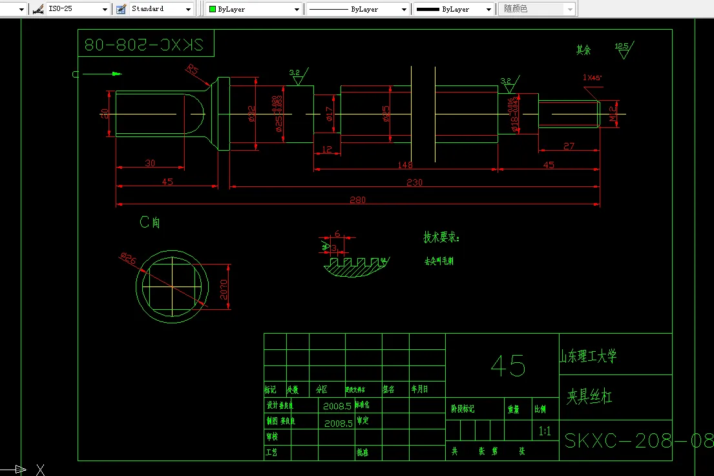Select the 2008.5 date in the 设计 row

coord(337,406)
